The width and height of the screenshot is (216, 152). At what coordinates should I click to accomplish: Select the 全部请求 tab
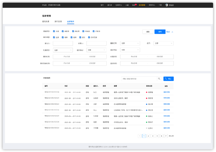point(70,21)
